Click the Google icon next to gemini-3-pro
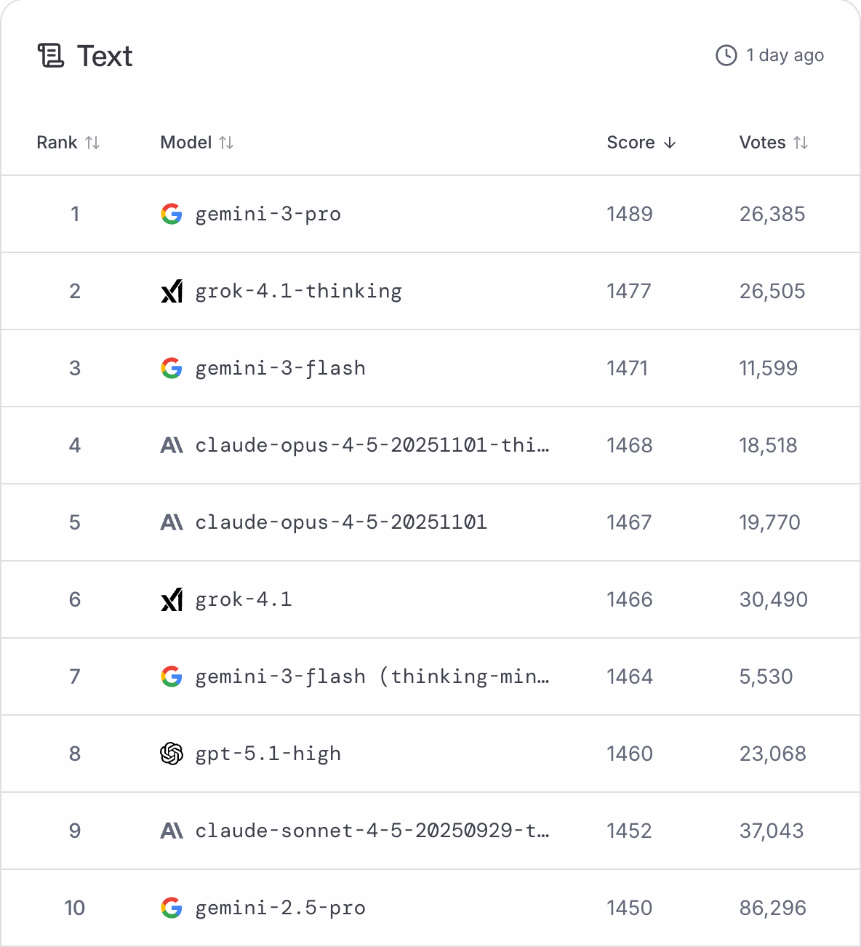The image size is (861, 947). pos(172,214)
